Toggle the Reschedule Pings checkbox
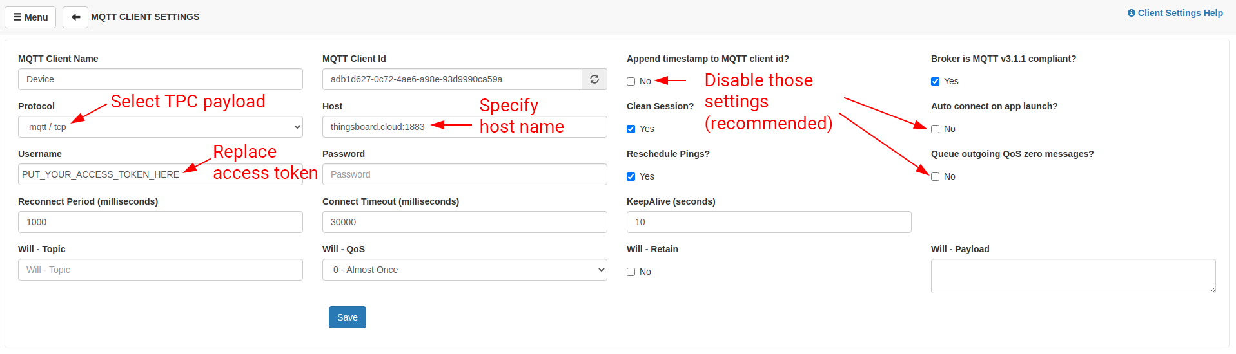Screen dimensions: 1236x354 (x=631, y=177)
